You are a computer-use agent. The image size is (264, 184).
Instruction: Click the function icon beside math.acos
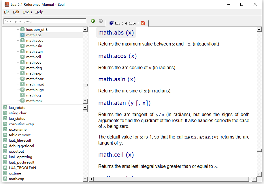[x=22, y=40]
